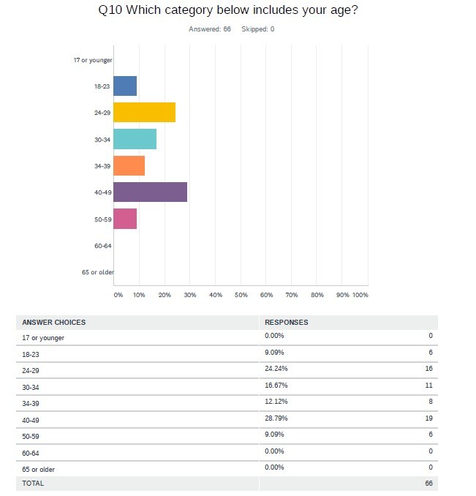Select the teal 30-34 bar
Image resolution: width=476 pixels, height=496 pixels.
135,139
